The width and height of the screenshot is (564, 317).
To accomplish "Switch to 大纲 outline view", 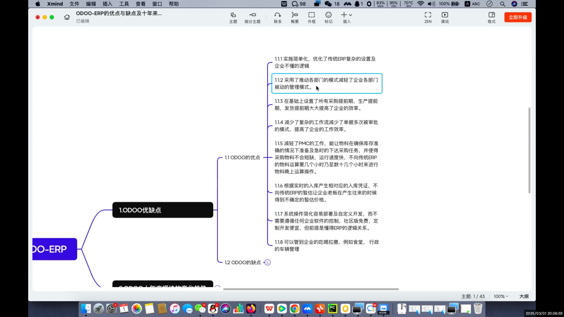I will point(524,296).
